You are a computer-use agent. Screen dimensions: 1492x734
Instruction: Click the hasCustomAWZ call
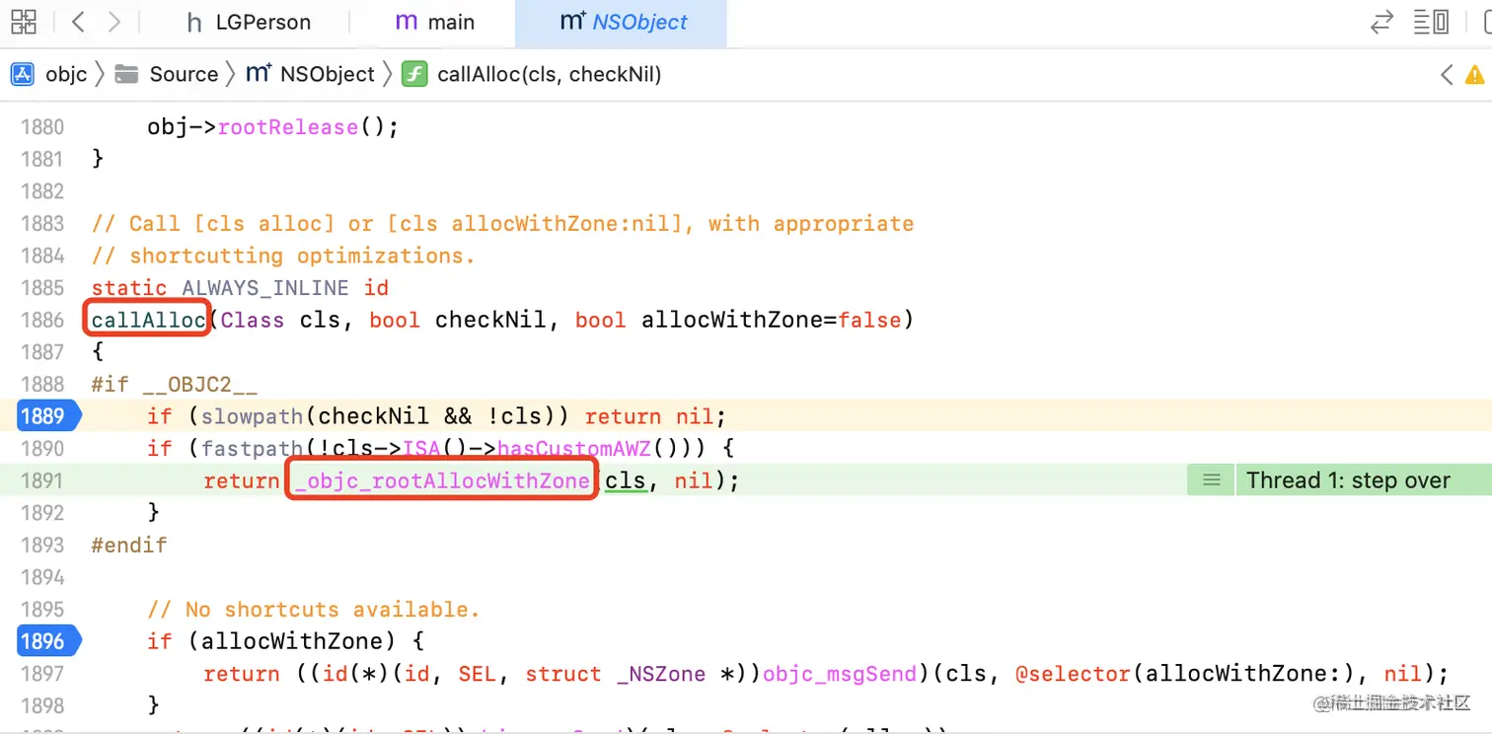[x=573, y=449]
